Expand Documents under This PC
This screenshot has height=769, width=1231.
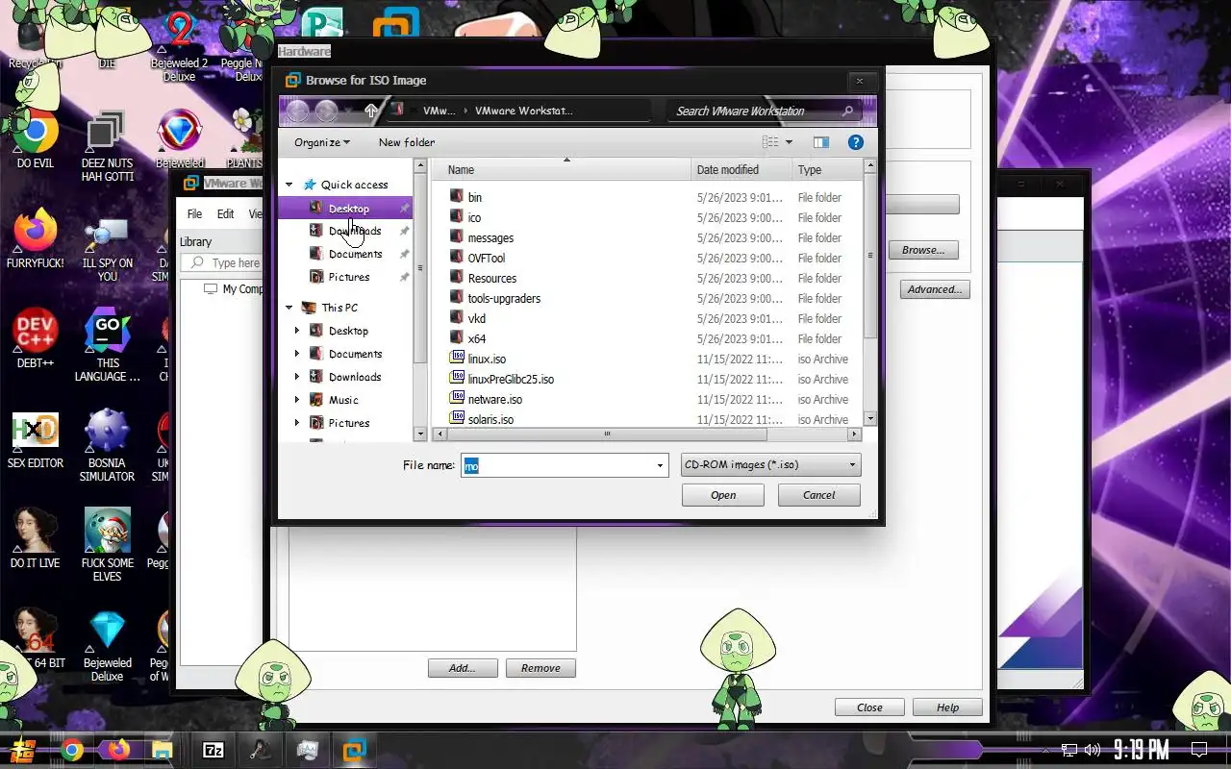tap(297, 354)
